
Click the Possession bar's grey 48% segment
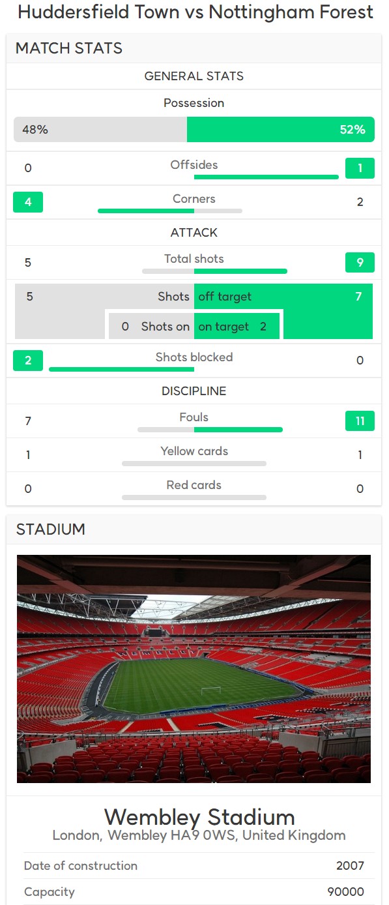point(100,129)
